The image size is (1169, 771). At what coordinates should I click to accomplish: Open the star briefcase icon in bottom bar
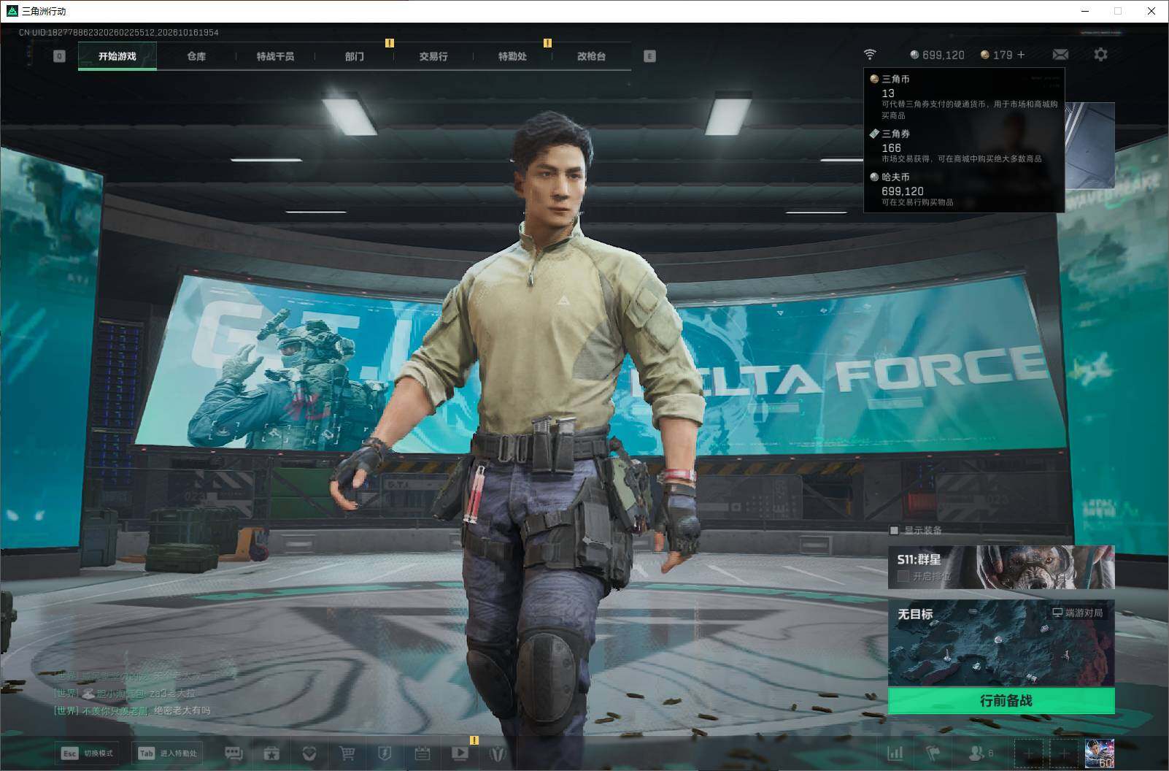click(271, 753)
